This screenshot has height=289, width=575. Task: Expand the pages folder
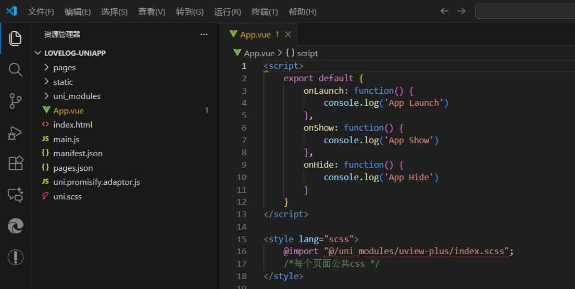[x=64, y=67]
